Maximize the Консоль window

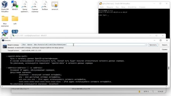pyautogui.click(x=161, y=40)
